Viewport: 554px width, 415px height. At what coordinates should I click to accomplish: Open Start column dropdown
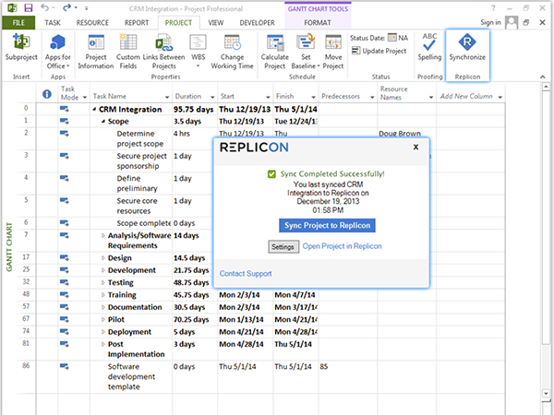[x=268, y=98]
